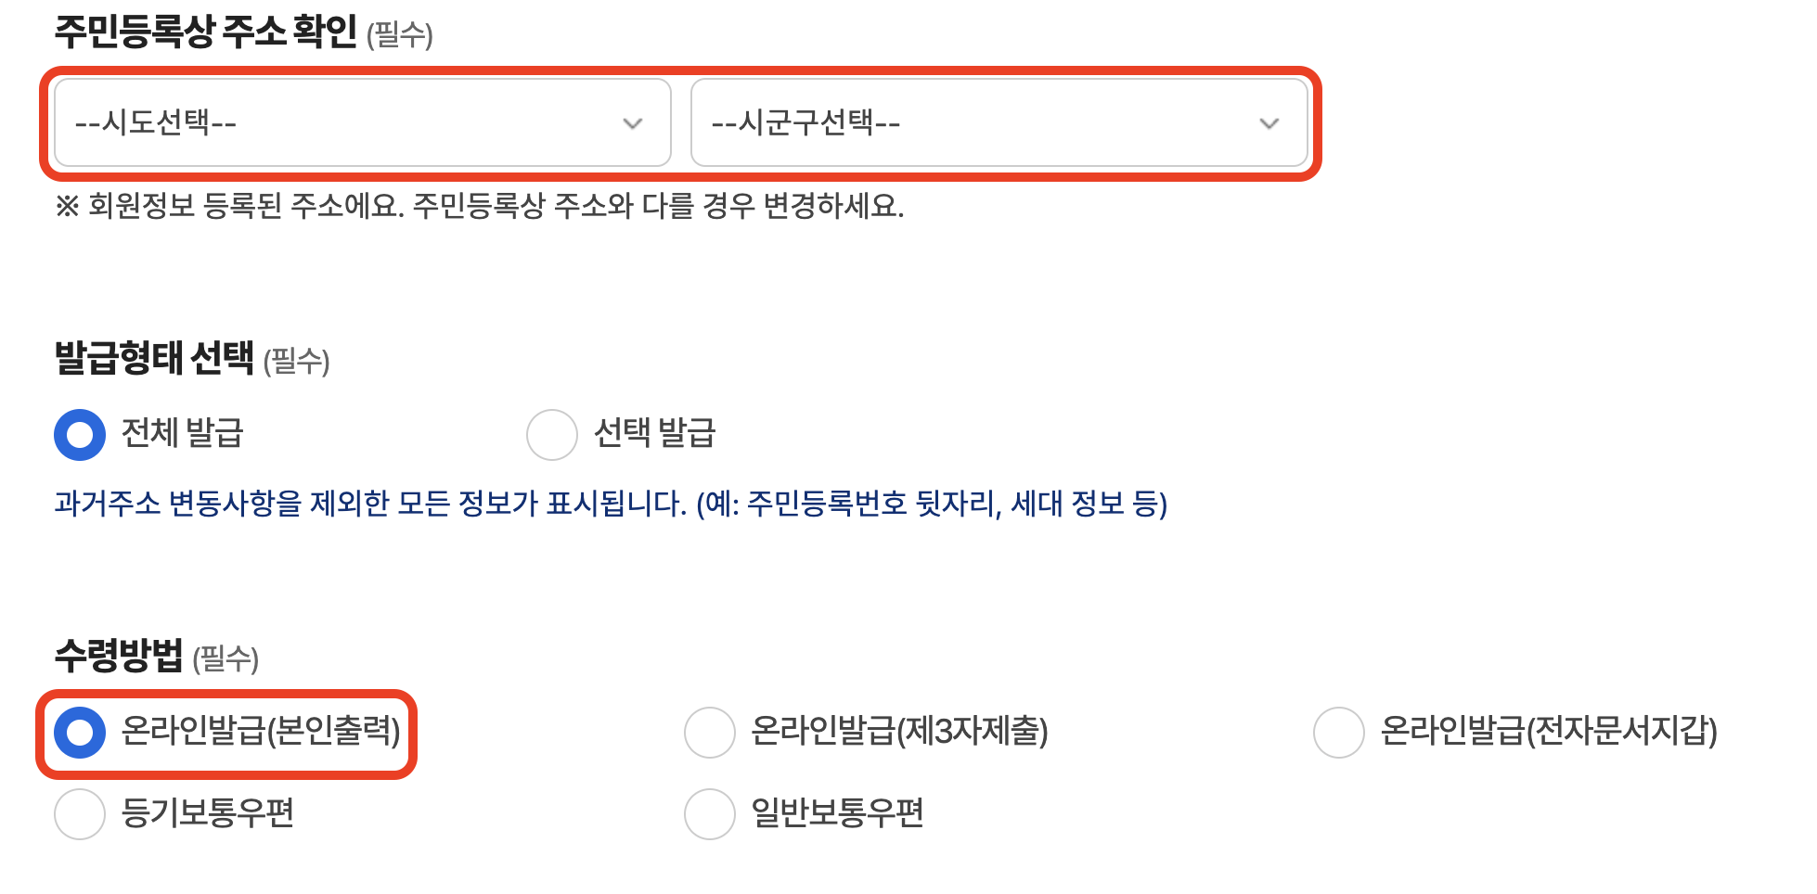The width and height of the screenshot is (1817, 894).
Task: Expand the chevron on the 시군구선택 combo box
Action: click(1268, 121)
